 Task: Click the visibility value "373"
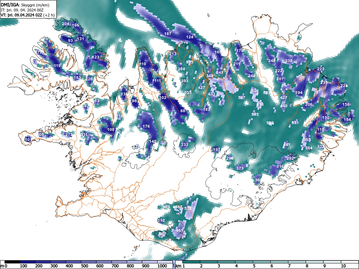coord(240,168)
